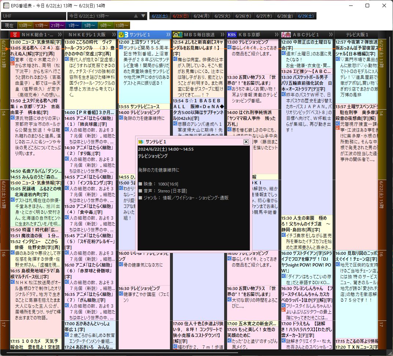The image size is (393, 356).
Task: Close the サンテレビ1 program info popup
Action: [246, 142]
